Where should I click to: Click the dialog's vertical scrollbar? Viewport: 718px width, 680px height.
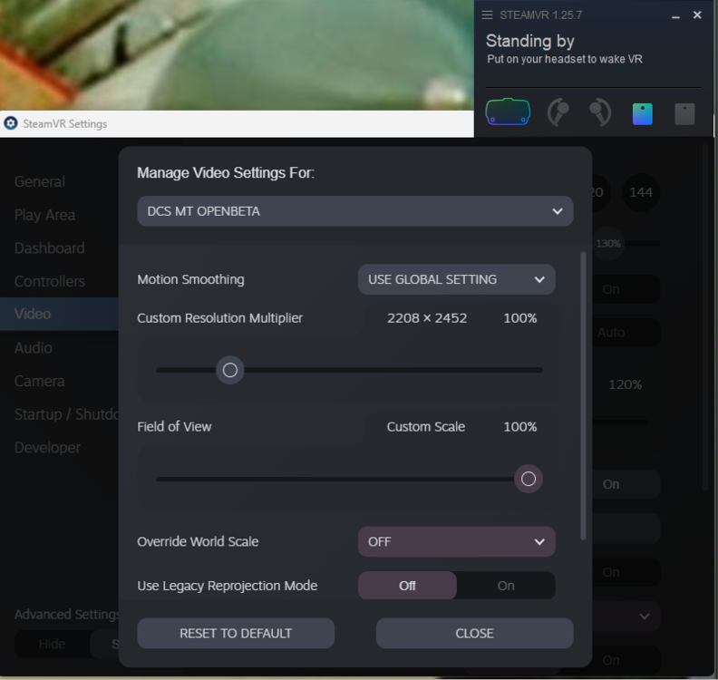pos(583,395)
